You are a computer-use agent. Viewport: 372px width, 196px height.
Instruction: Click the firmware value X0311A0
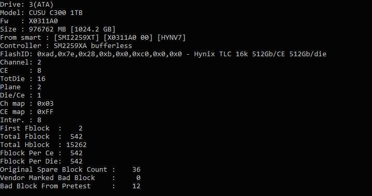pyautogui.click(x=43, y=21)
